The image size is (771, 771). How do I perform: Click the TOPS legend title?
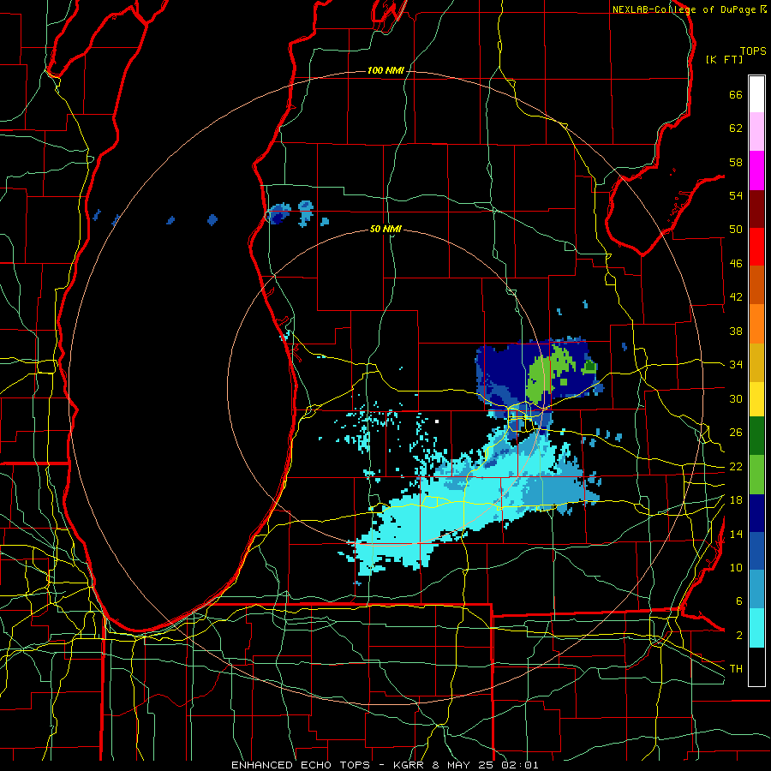[753, 51]
